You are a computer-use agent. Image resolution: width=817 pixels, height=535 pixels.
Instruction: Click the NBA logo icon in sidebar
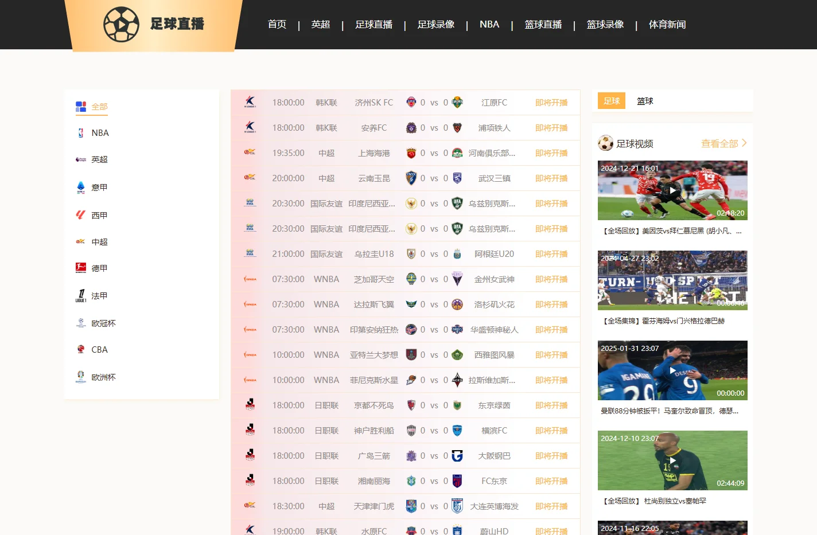(81, 133)
